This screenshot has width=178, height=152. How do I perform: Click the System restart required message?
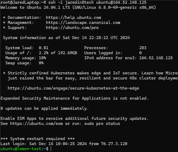point(37,139)
